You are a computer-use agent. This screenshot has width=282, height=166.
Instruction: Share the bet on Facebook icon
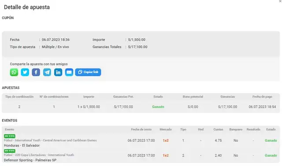coord(36,72)
